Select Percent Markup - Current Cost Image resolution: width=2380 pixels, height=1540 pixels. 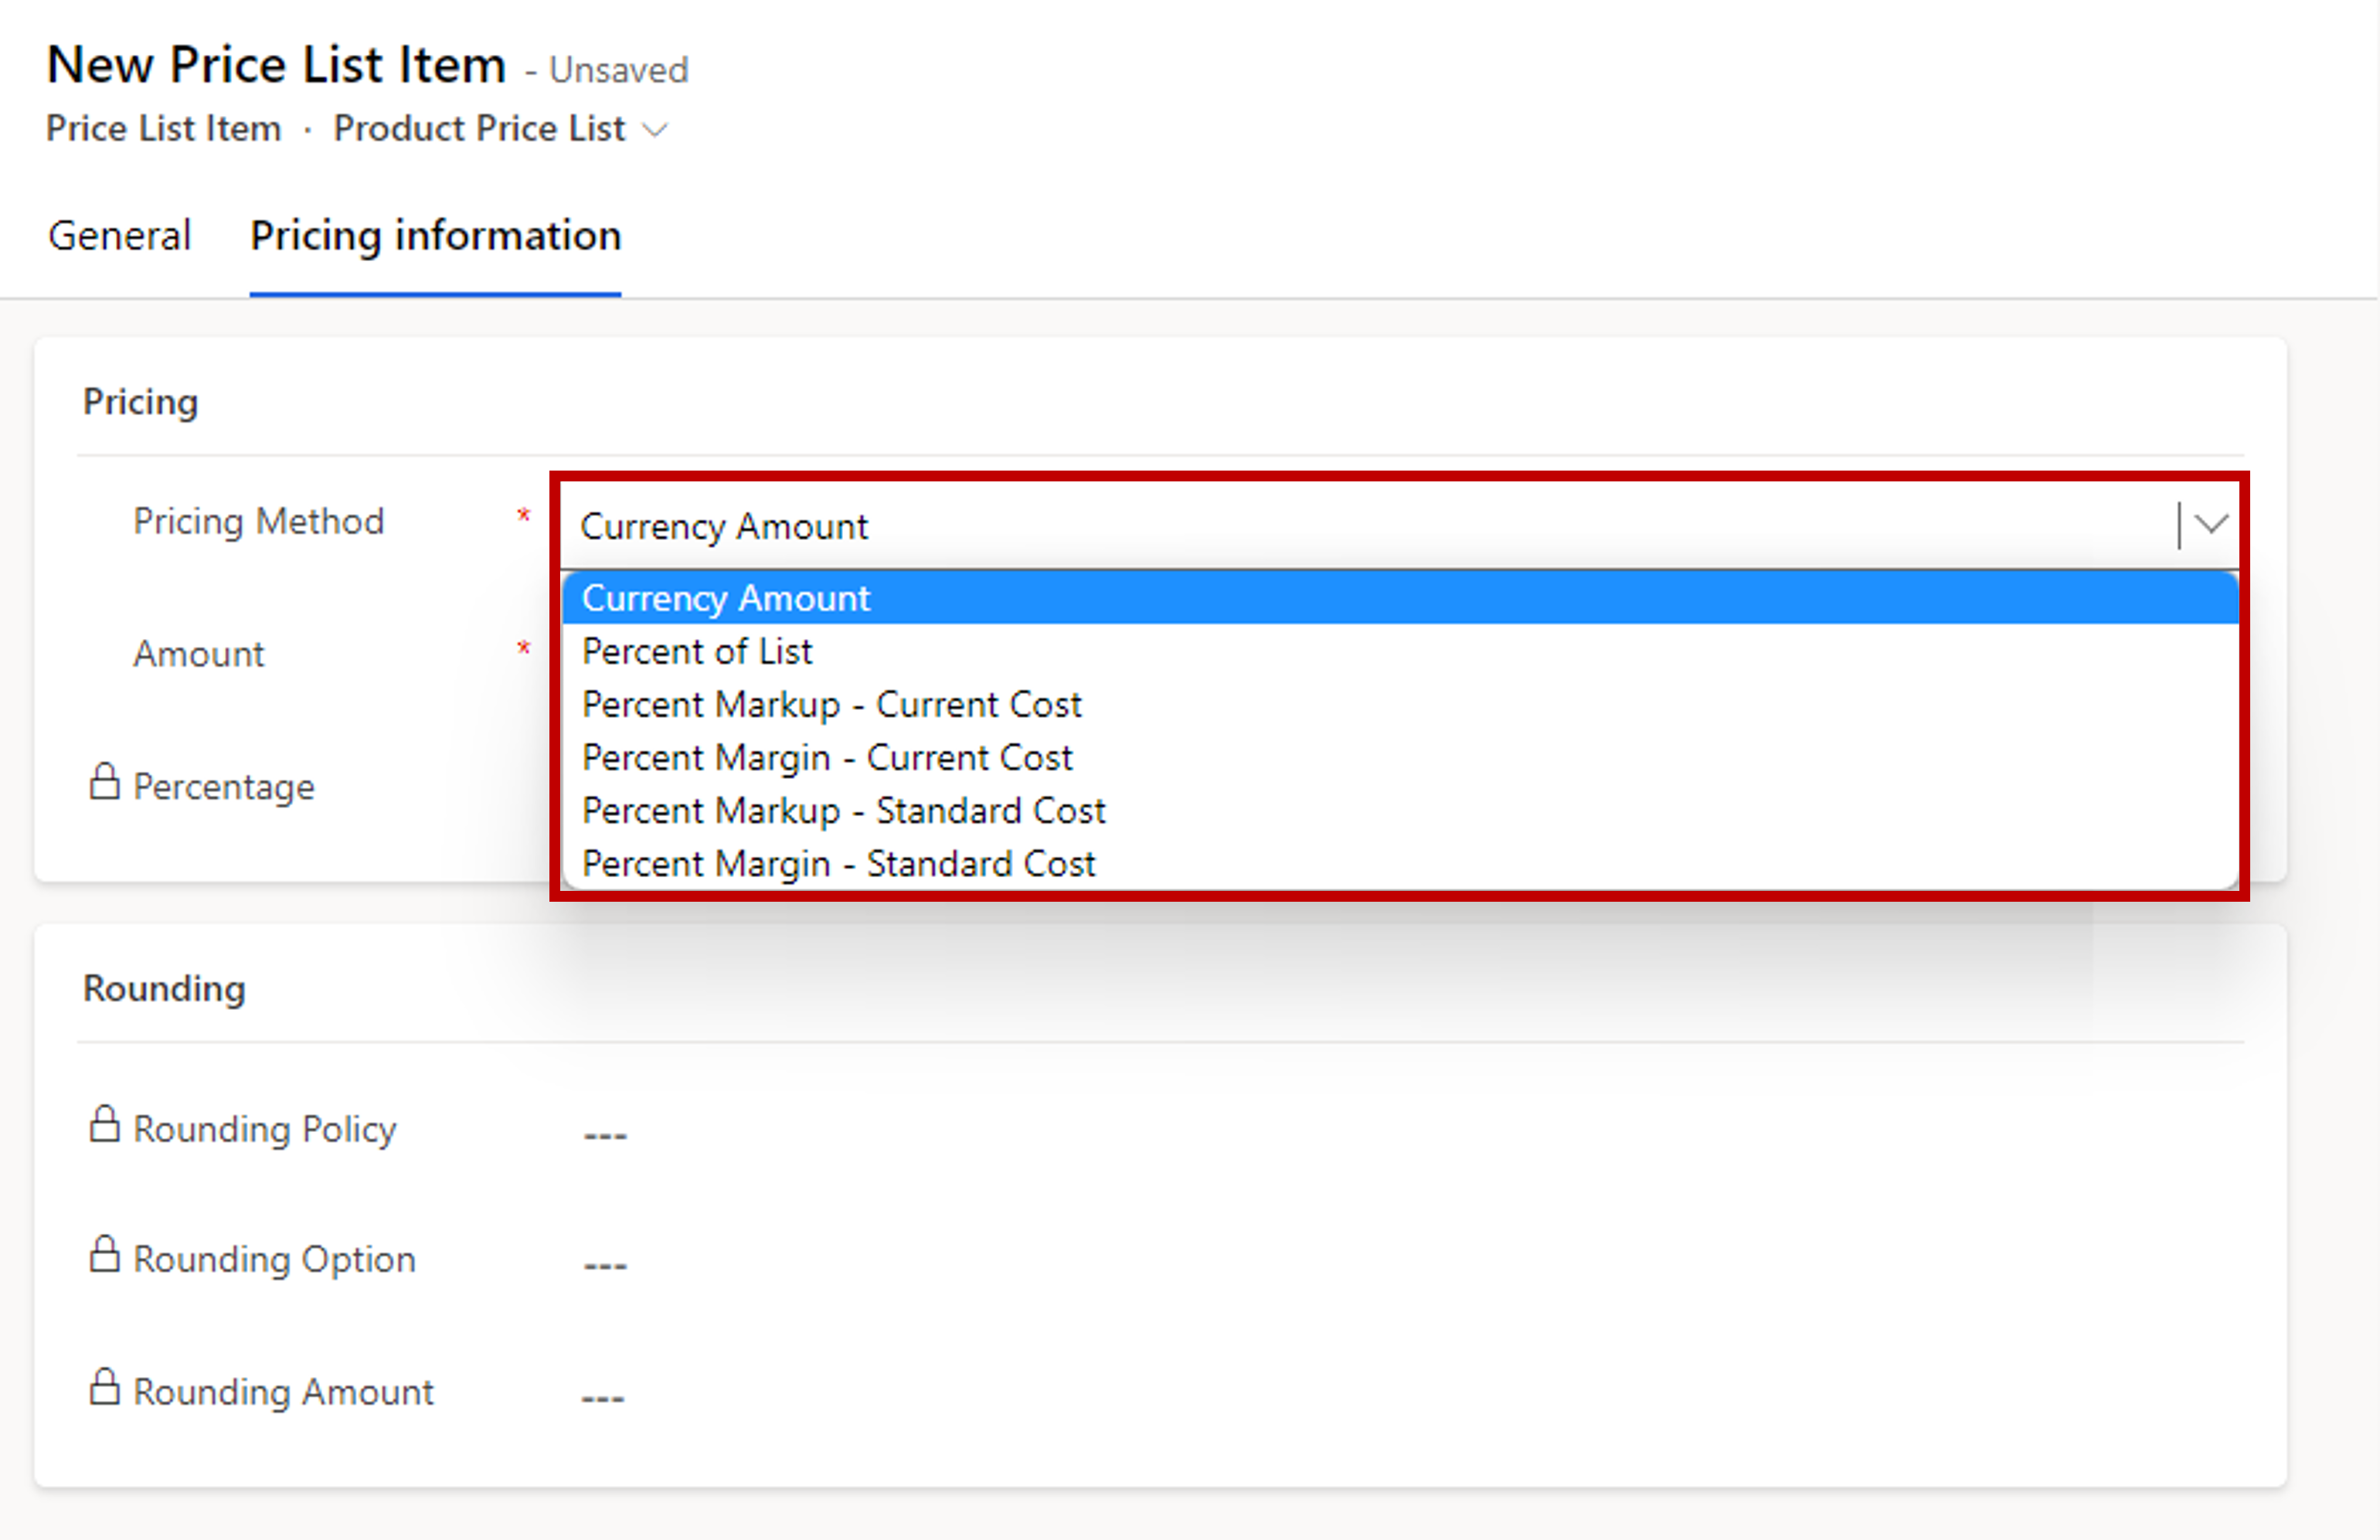coord(1400,704)
